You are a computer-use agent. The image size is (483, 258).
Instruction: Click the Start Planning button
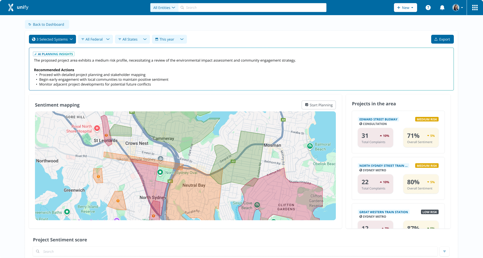[318, 105]
